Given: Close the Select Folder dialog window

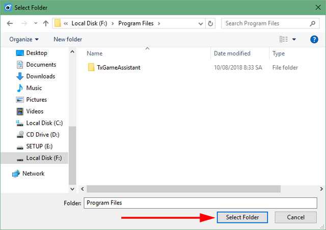Looking at the screenshot, I should [x=318, y=8].
